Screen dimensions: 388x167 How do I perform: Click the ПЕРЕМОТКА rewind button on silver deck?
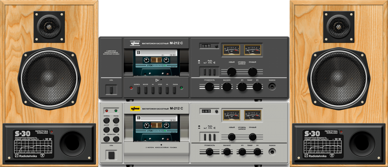click(x=107, y=139)
